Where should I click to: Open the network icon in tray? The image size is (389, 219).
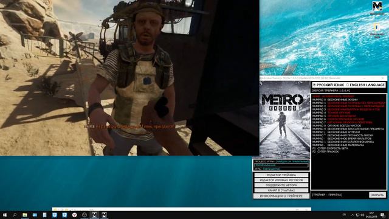coord(357,215)
